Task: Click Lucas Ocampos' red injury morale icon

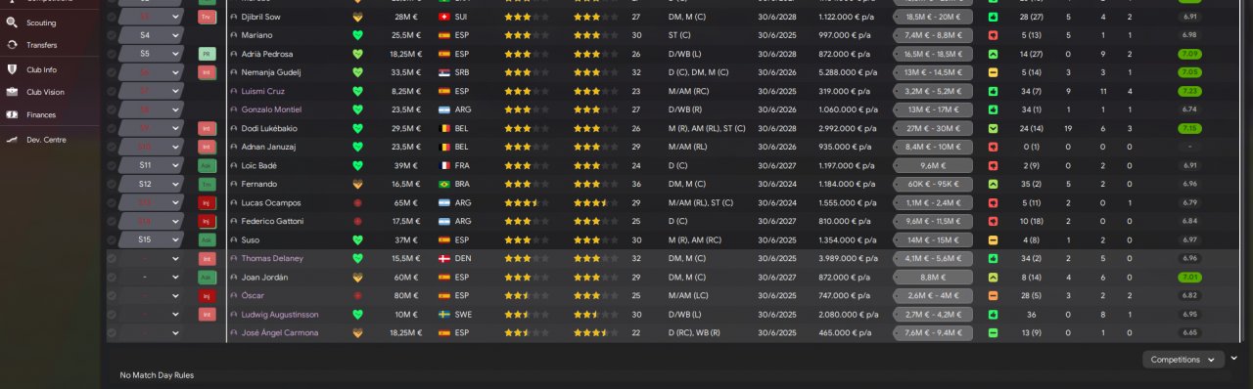Action: tap(357, 202)
